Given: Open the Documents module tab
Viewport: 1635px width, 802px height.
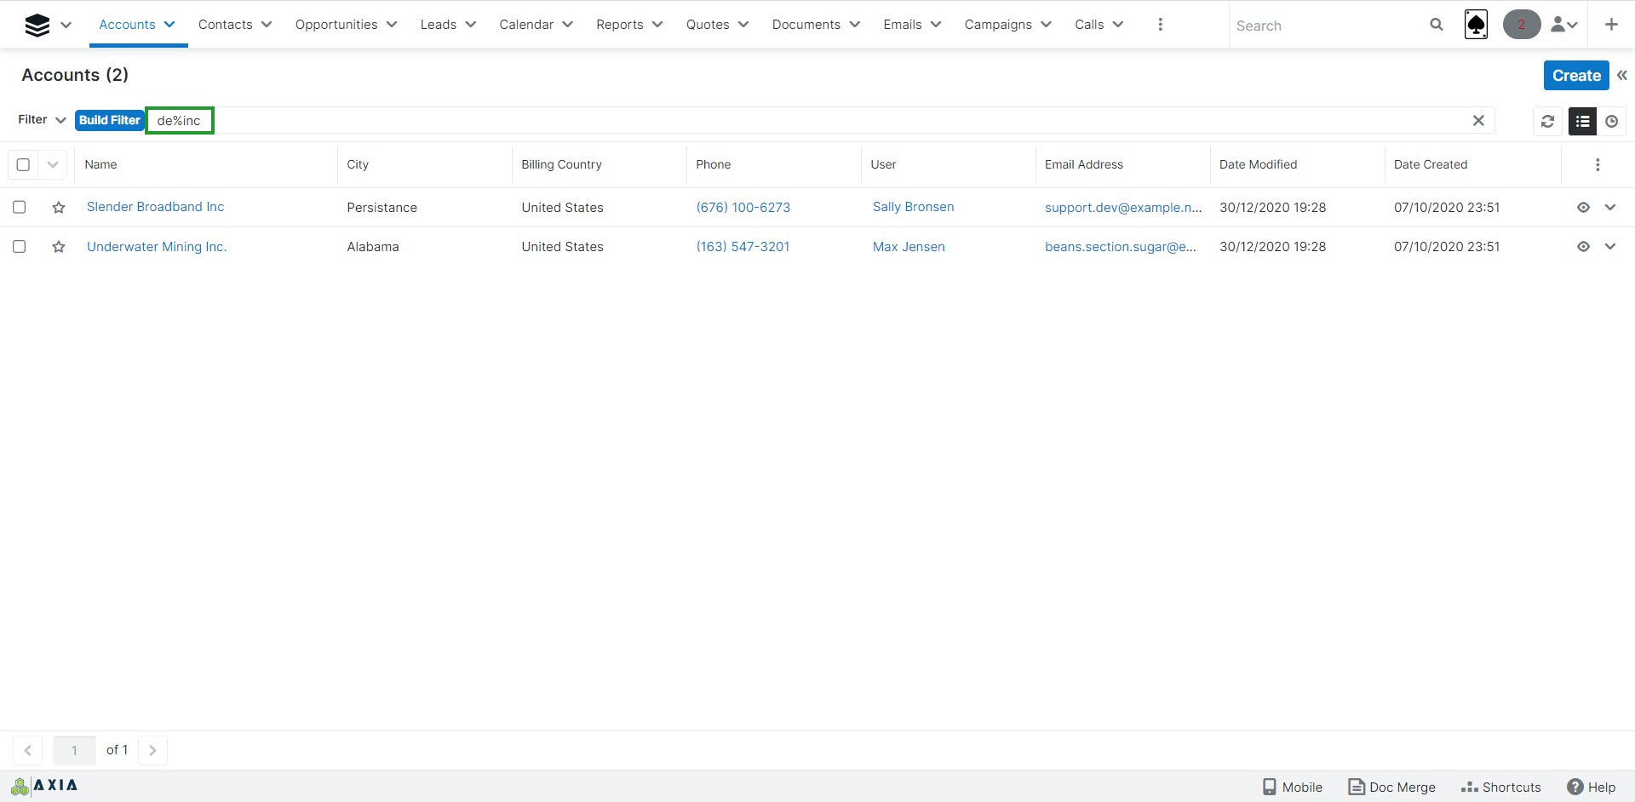Looking at the screenshot, I should (x=806, y=25).
